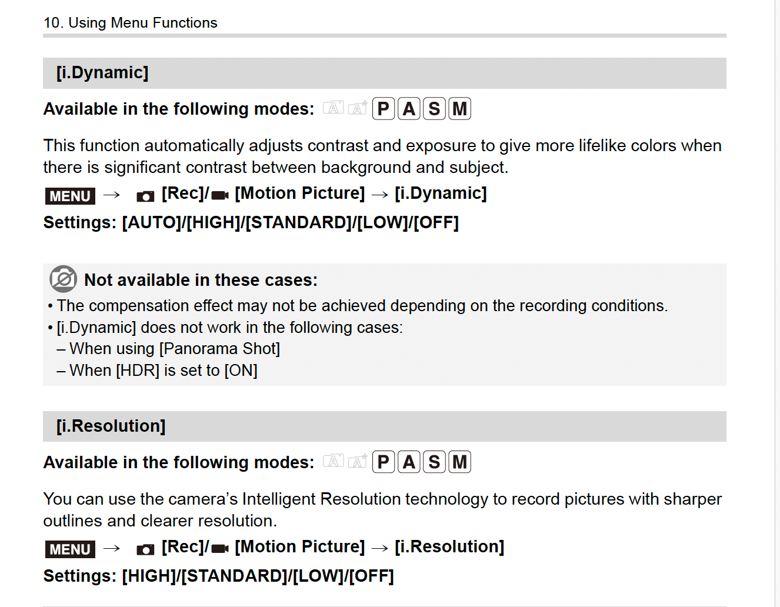Click the MENU icon in the i.Resolution section

70,549
